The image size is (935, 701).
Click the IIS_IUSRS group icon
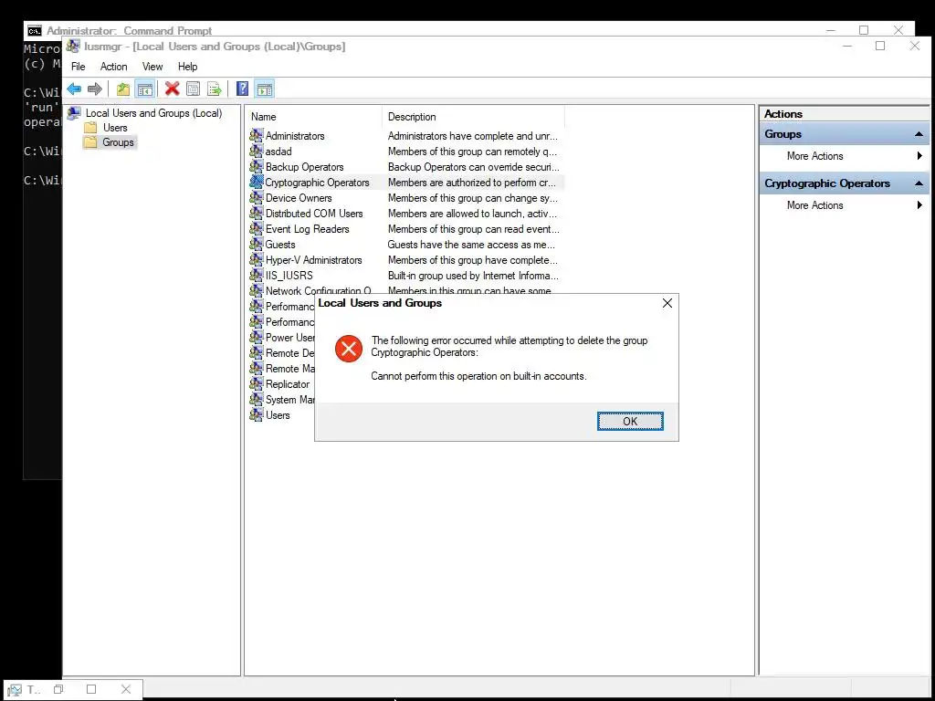pyautogui.click(x=257, y=276)
